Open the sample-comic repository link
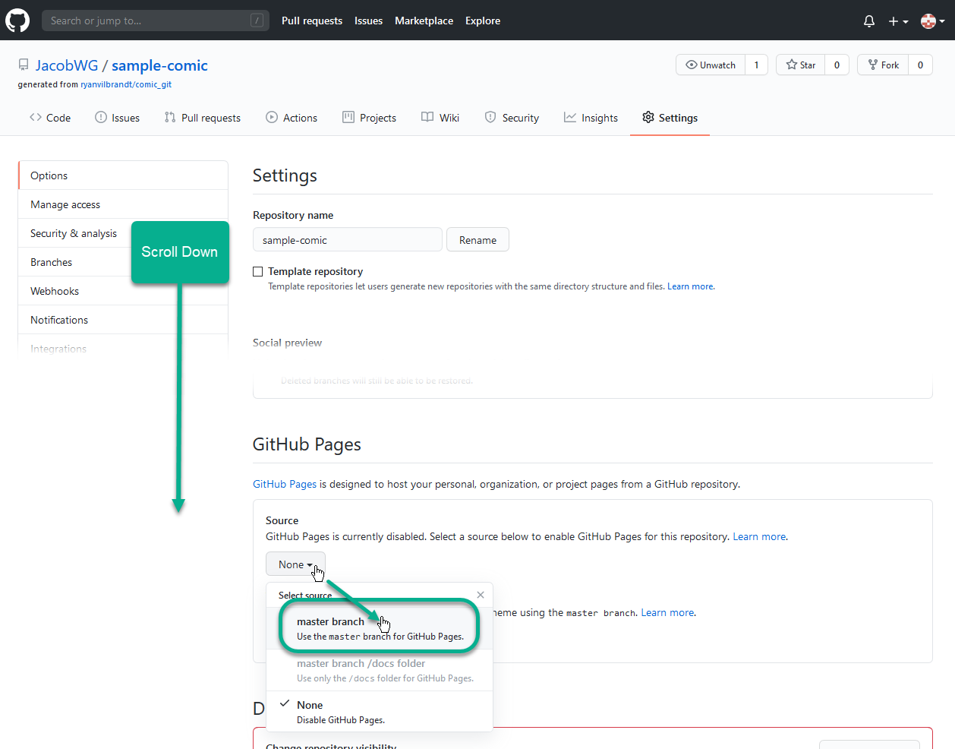 159,65
